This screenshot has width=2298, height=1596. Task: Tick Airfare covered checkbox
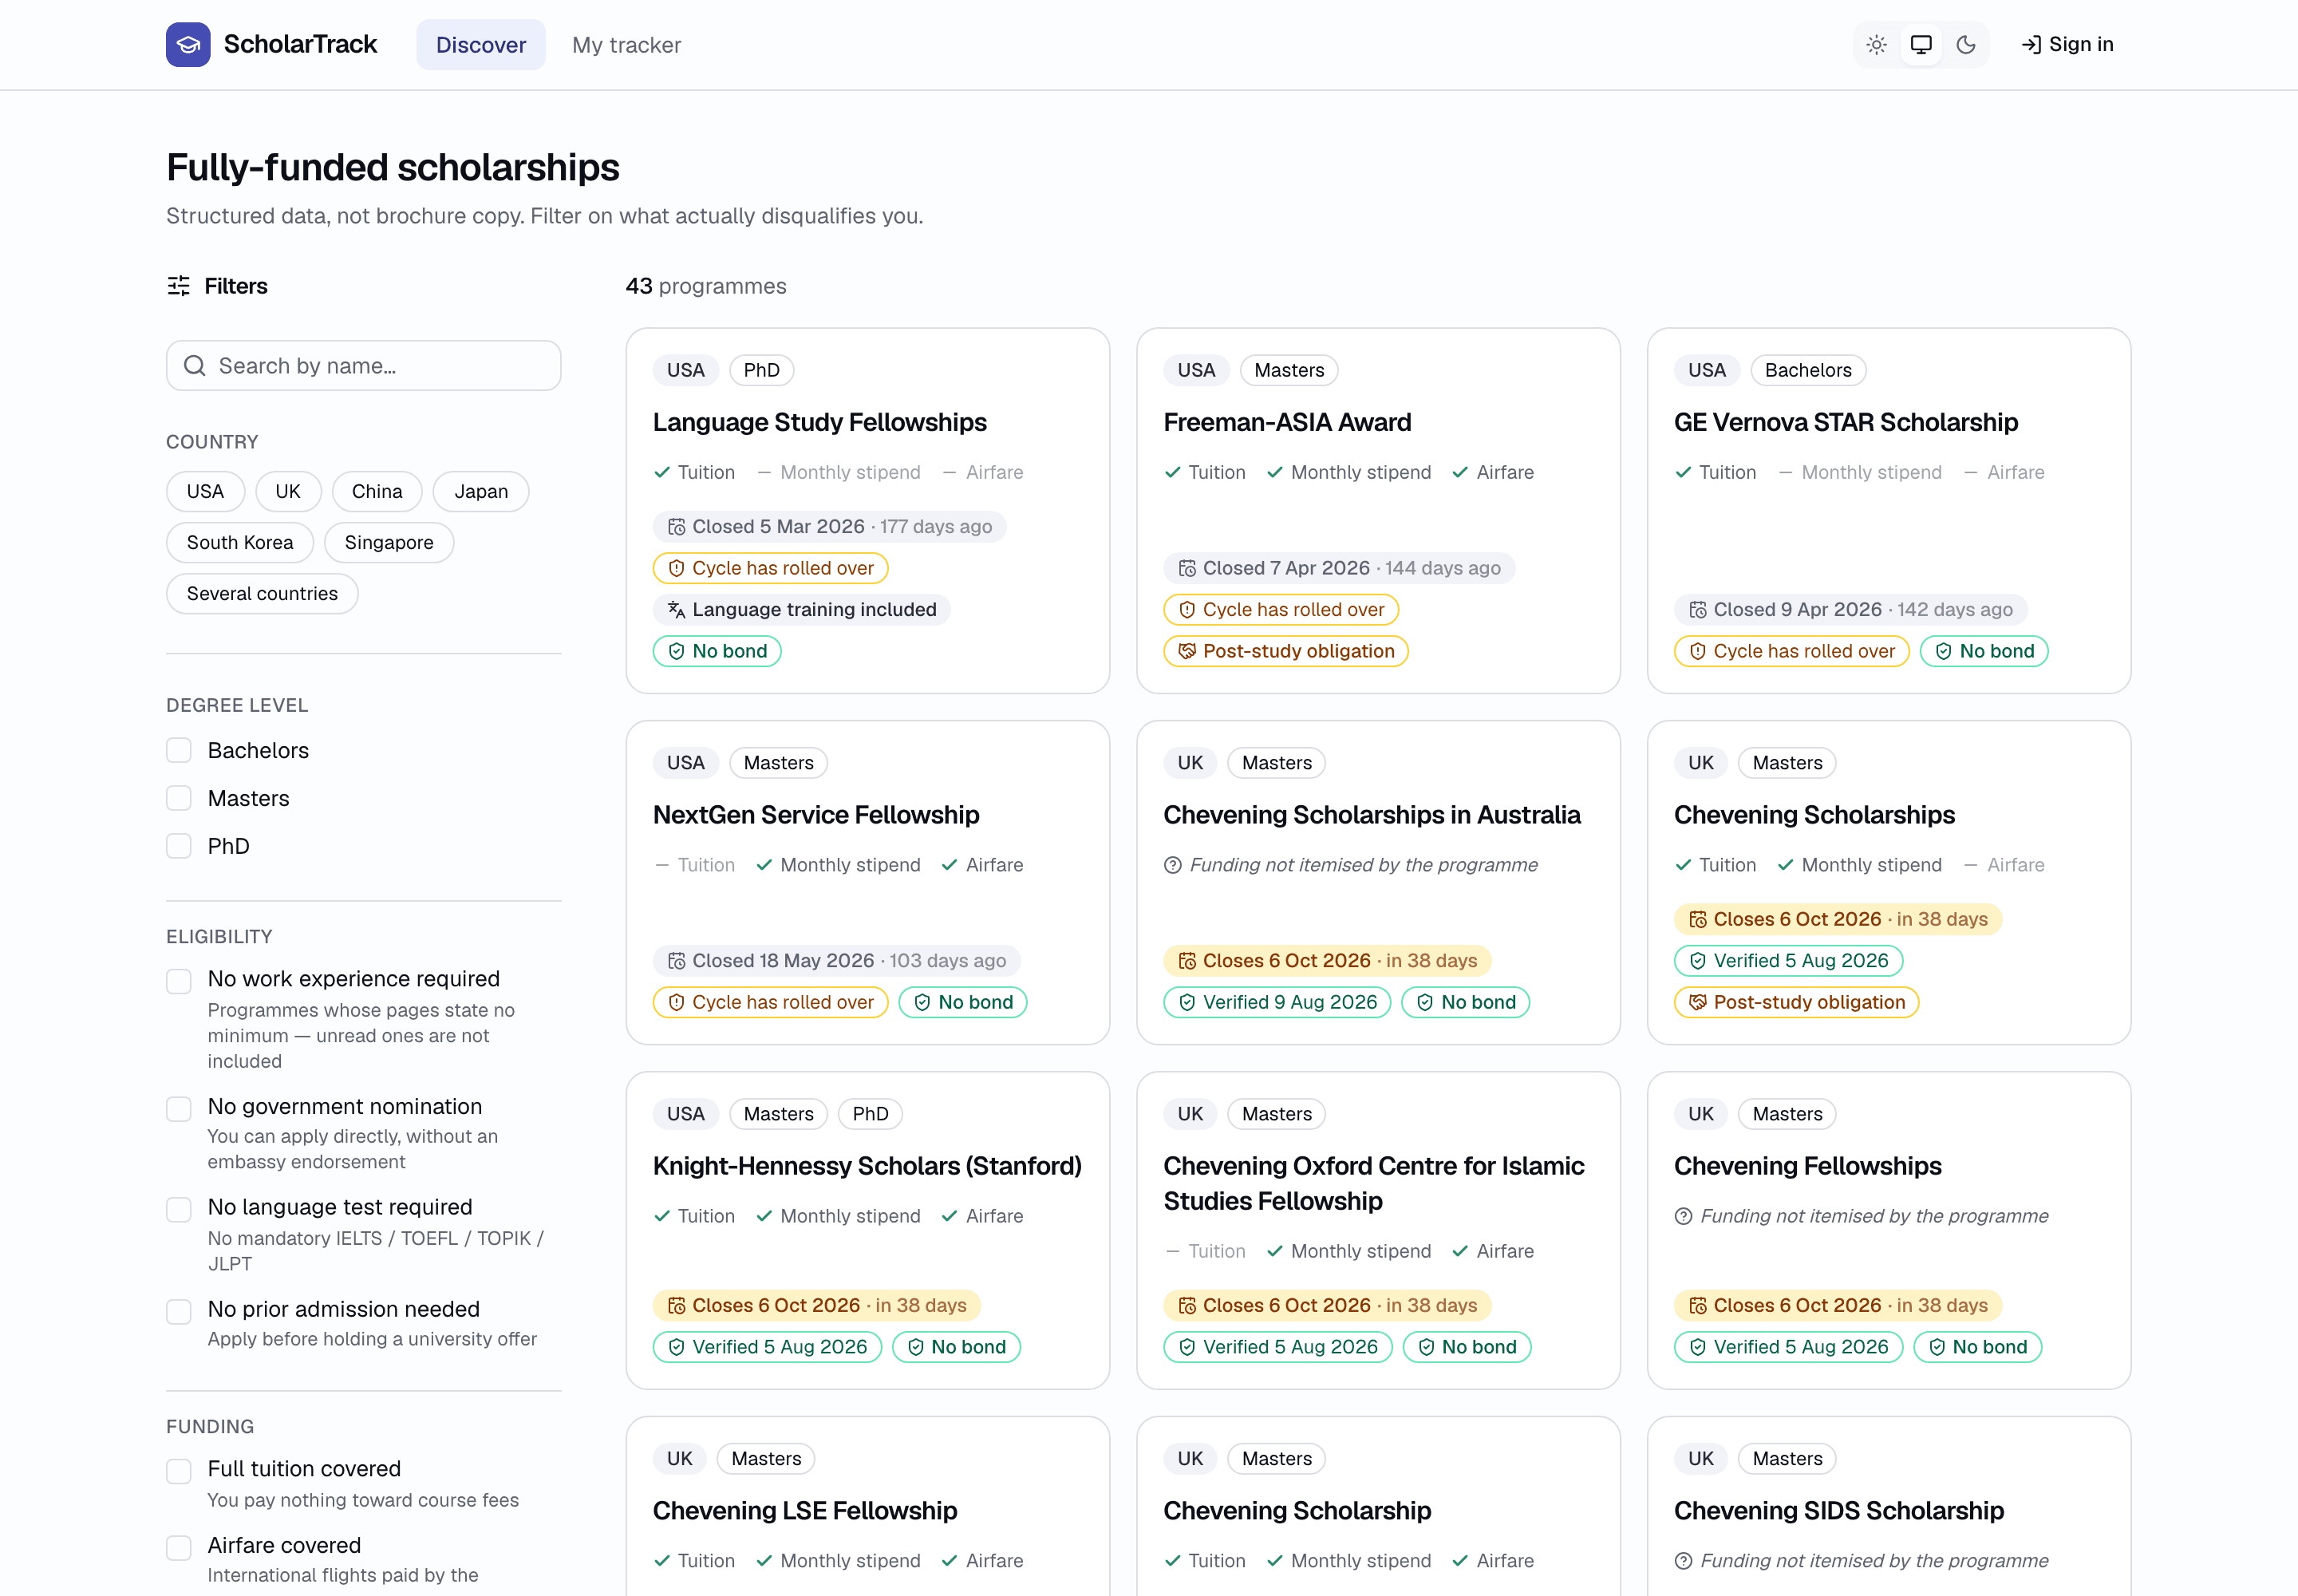coord(179,1548)
